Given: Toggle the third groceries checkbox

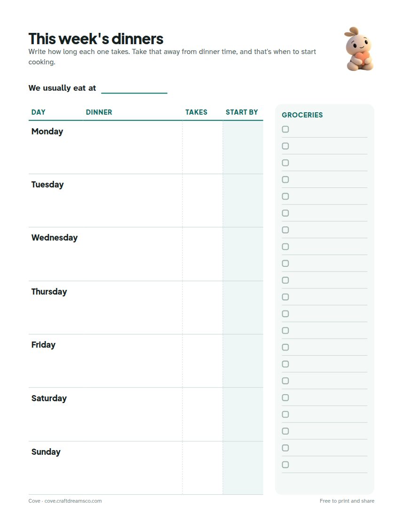Looking at the screenshot, I should [285, 163].
